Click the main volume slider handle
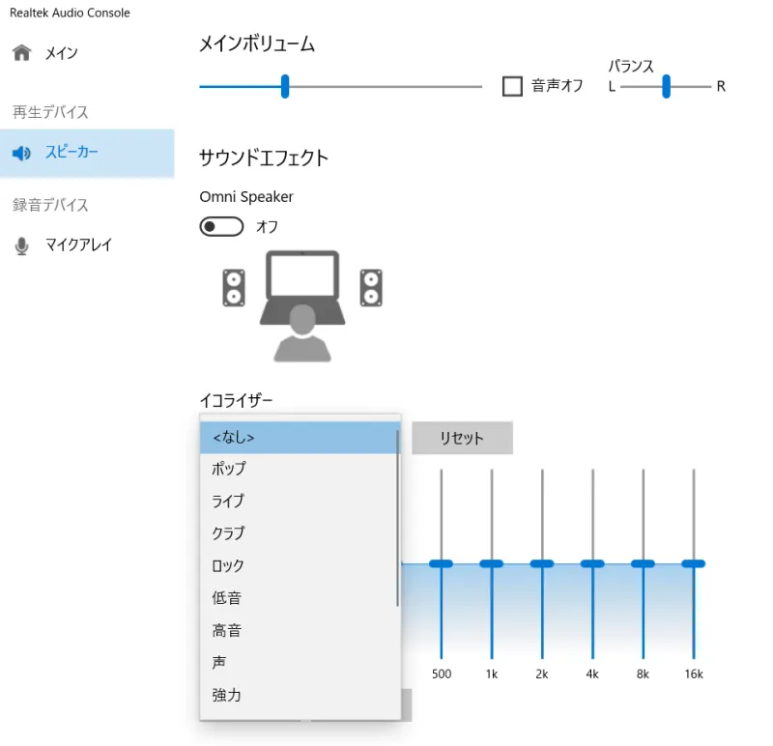This screenshot has width=773, height=746. point(284,86)
